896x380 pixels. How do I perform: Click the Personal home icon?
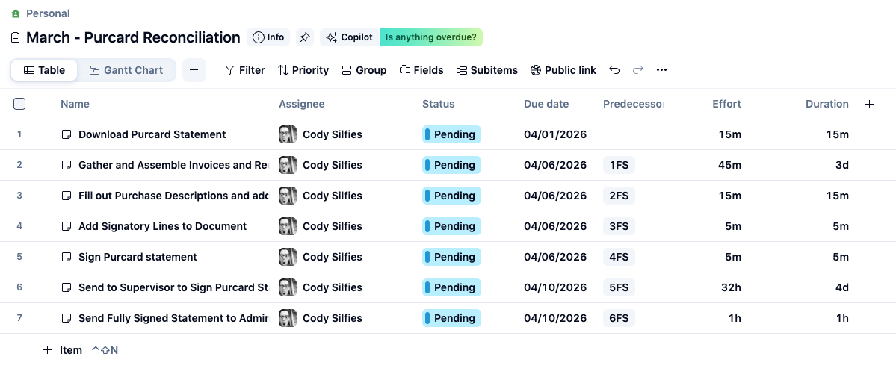tap(16, 13)
